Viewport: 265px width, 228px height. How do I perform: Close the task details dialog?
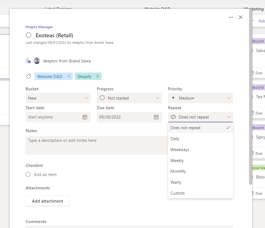click(241, 17)
